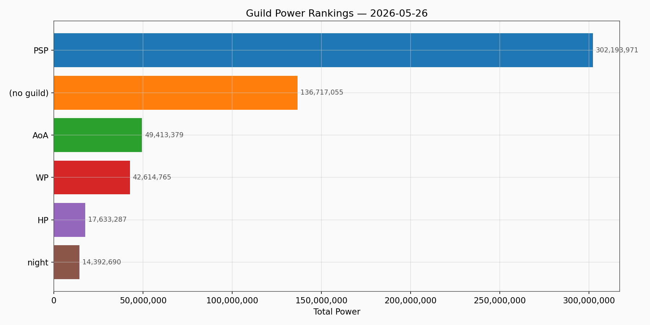Click the red WP bar

point(92,177)
